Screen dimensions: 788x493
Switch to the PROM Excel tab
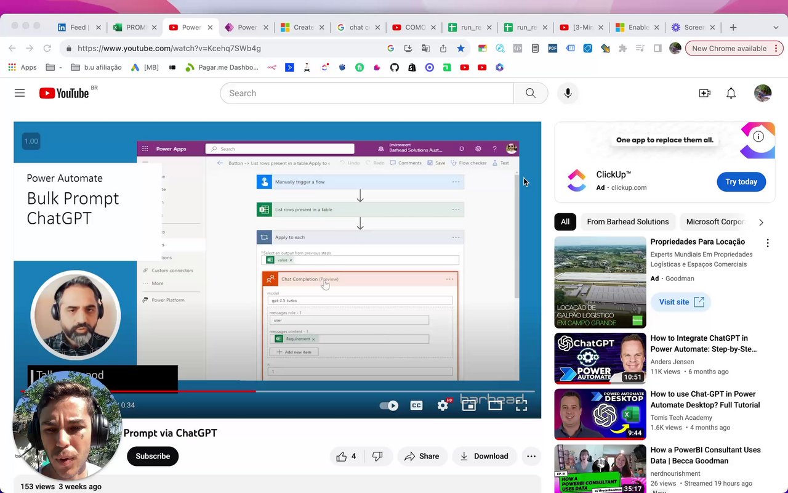(x=135, y=27)
